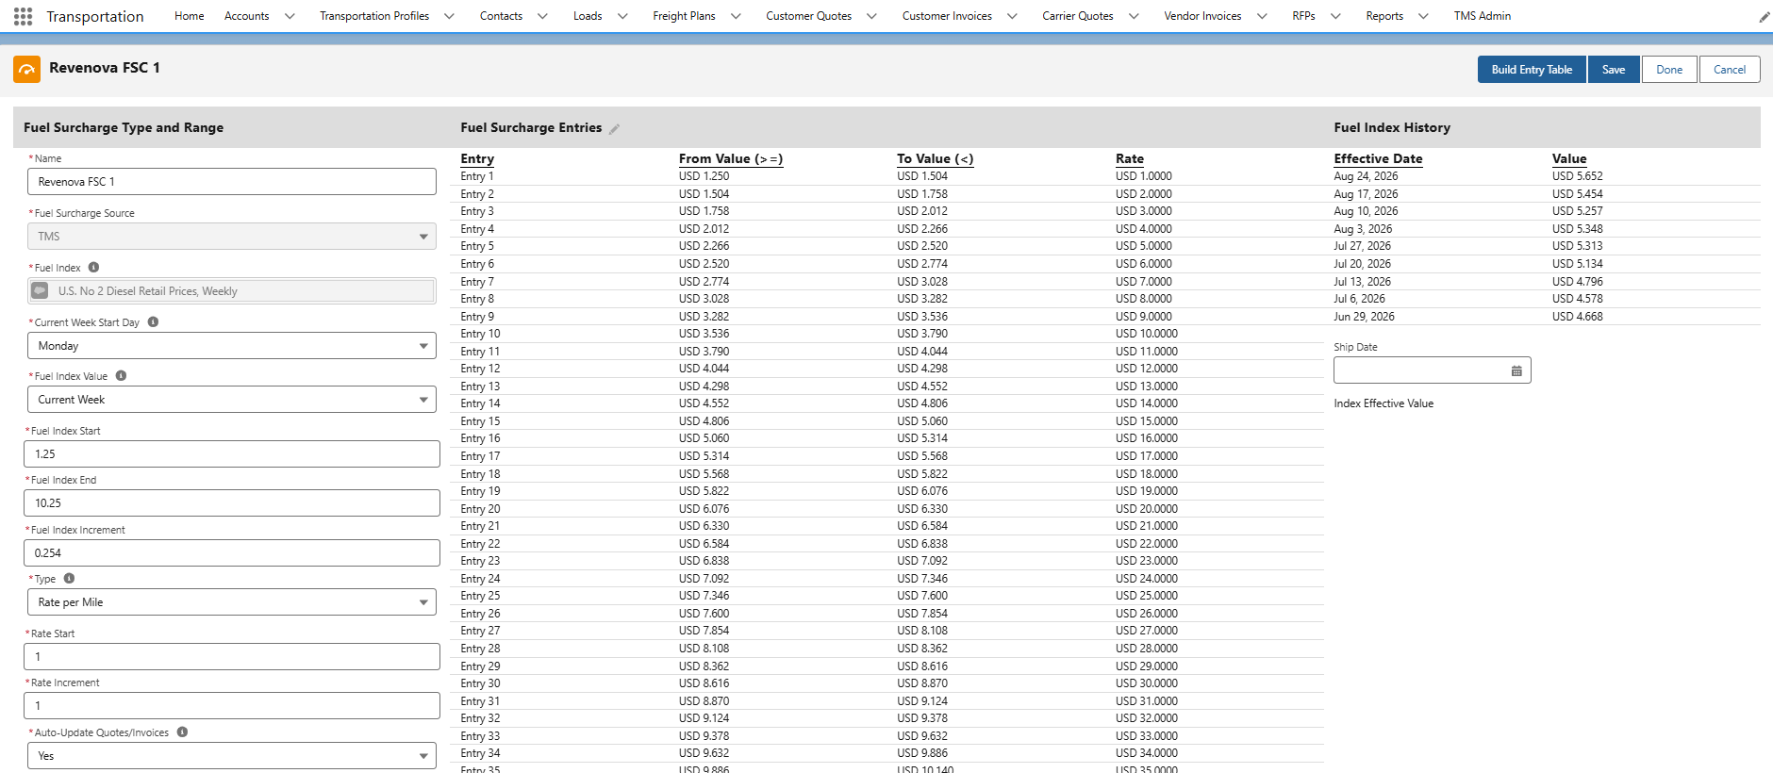Go to the Home tab
The image size is (1773, 773).
190,16
